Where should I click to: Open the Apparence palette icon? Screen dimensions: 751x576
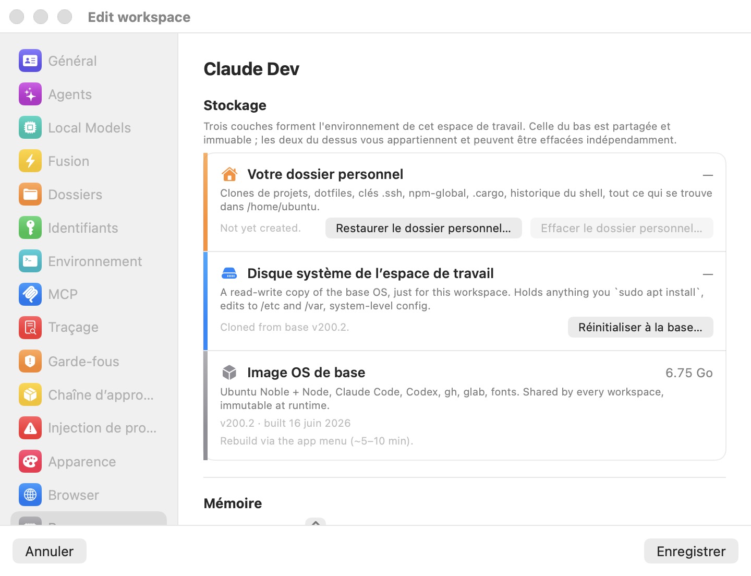30,462
